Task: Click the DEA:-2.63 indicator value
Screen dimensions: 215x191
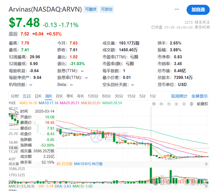Action: click(x=63, y=186)
